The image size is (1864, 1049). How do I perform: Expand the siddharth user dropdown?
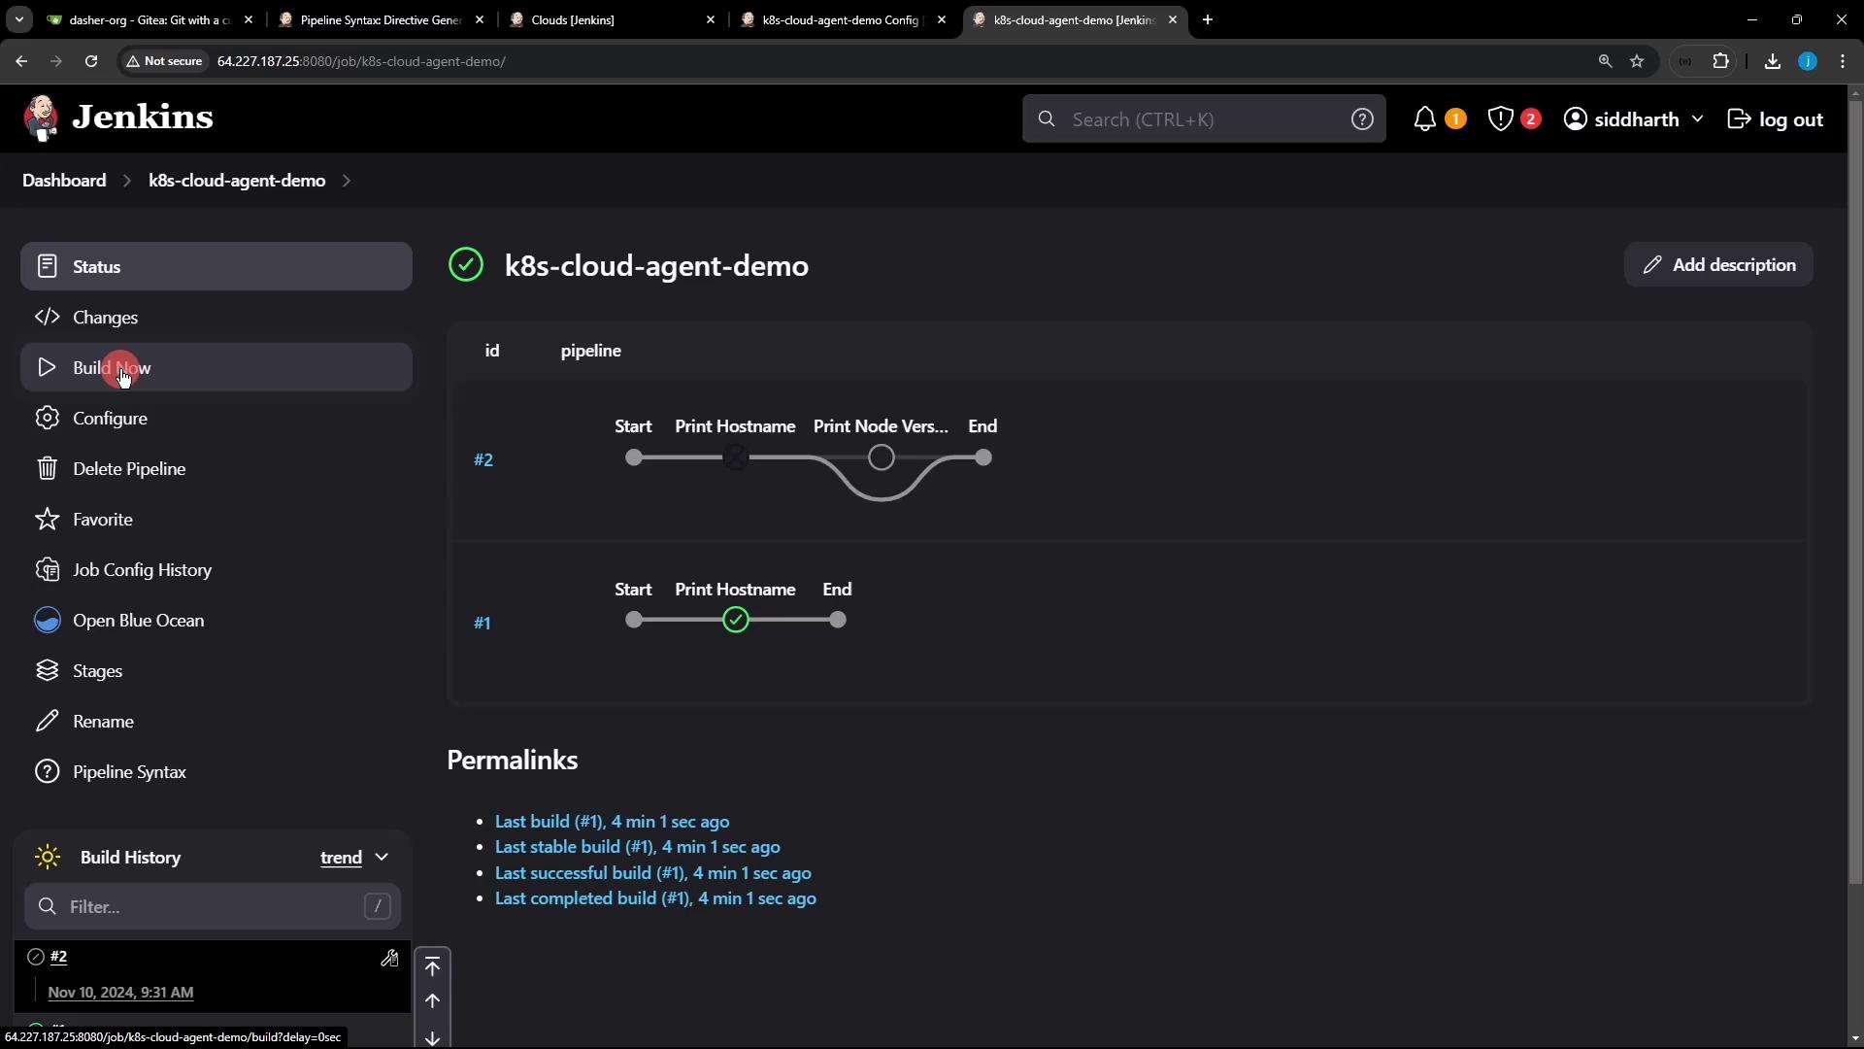[1697, 119]
